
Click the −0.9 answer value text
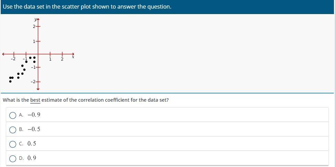tap(34, 115)
